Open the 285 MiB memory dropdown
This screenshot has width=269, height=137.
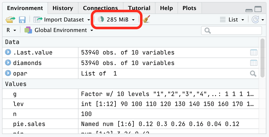120,20
